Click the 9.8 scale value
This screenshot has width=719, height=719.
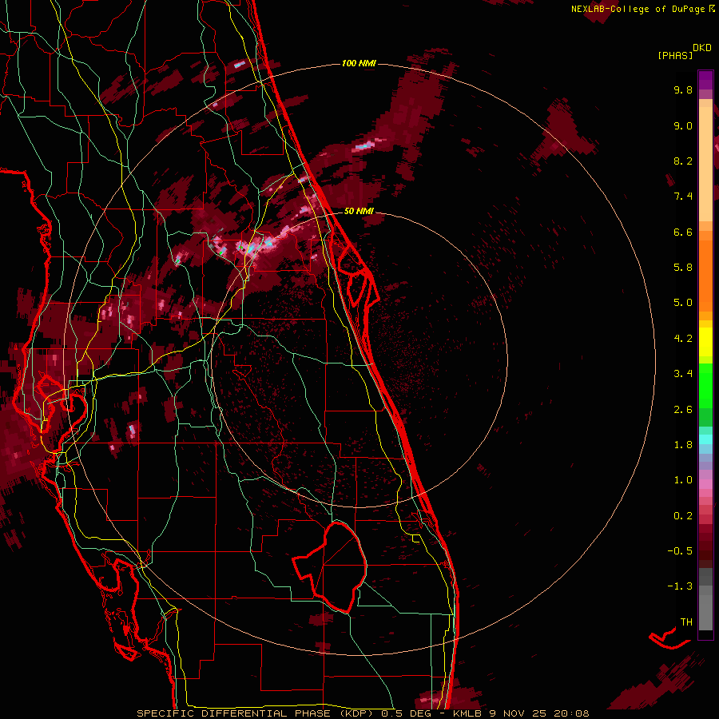point(683,89)
